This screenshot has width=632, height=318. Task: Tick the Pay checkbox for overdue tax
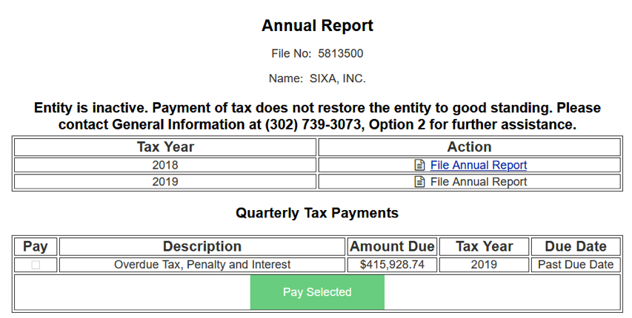(x=36, y=265)
